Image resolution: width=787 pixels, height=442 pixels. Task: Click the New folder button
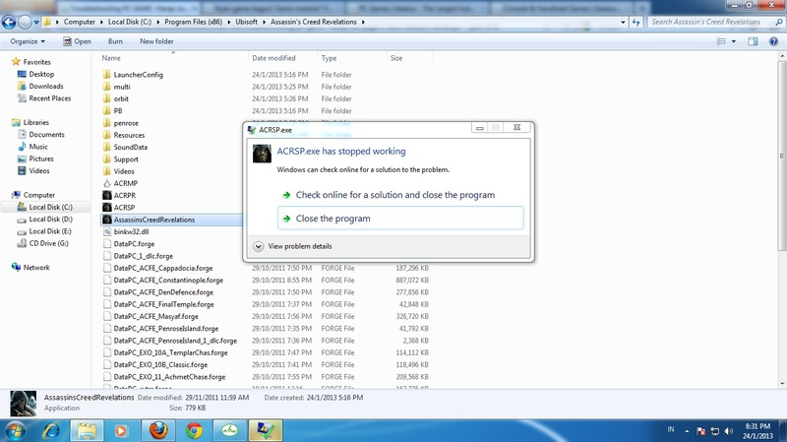click(x=156, y=41)
